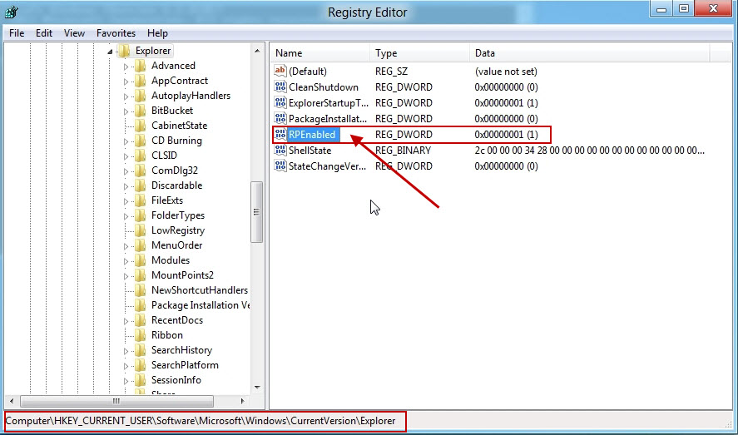Click ShellState binary data text
Screen dimensions: 738x435
589,151
